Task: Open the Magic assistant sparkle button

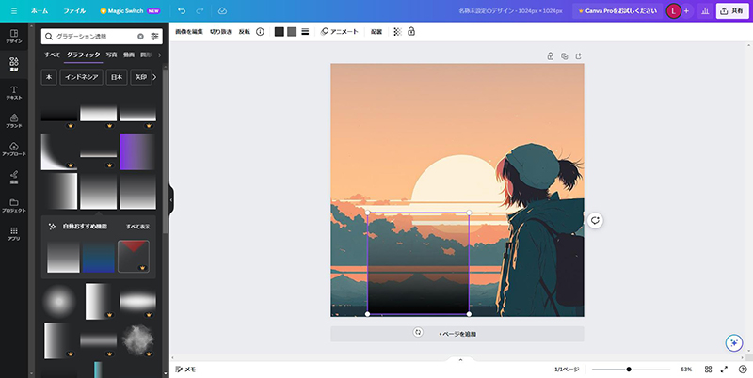Action: [734, 343]
